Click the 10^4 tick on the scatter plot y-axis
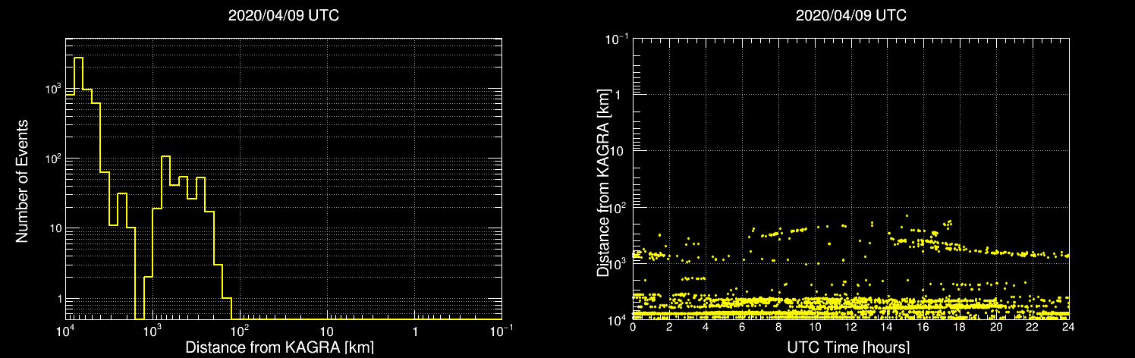1135x358 pixels. 616,319
